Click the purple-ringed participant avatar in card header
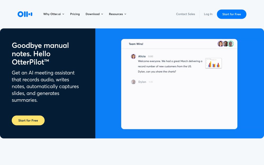The width and height of the screenshot is (264, 165). click(220, 44)
